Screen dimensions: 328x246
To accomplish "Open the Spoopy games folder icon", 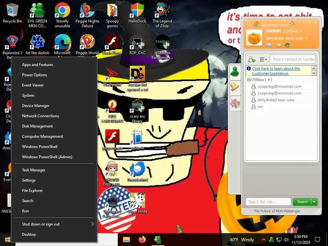I will pos(112,15).
